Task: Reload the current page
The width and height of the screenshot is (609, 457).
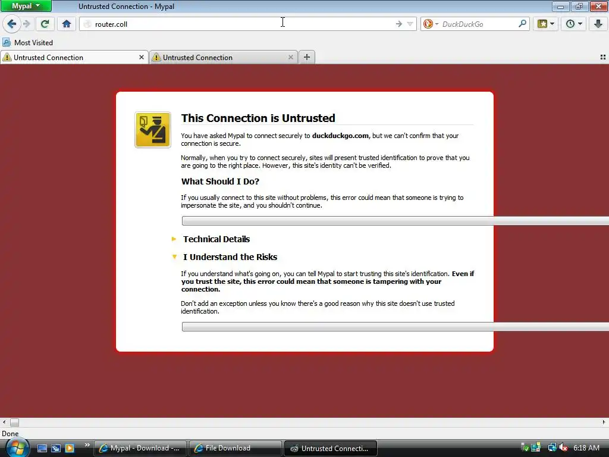Action: 45,24
